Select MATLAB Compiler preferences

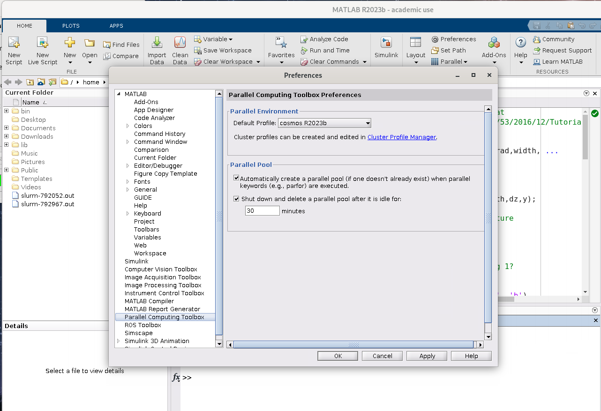[149, 301]
